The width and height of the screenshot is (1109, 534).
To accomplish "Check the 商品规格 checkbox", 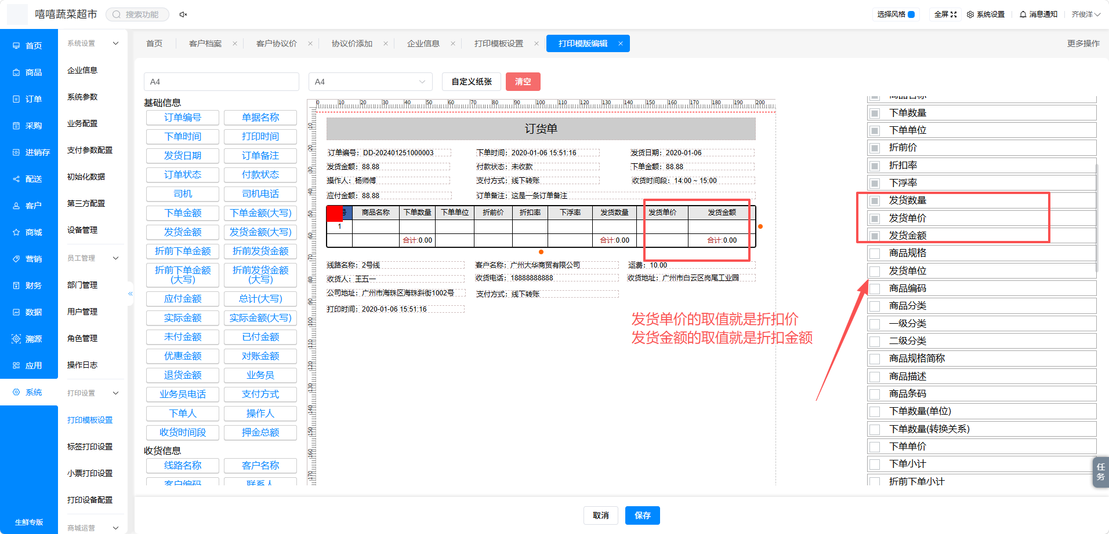I will point(875,253).
